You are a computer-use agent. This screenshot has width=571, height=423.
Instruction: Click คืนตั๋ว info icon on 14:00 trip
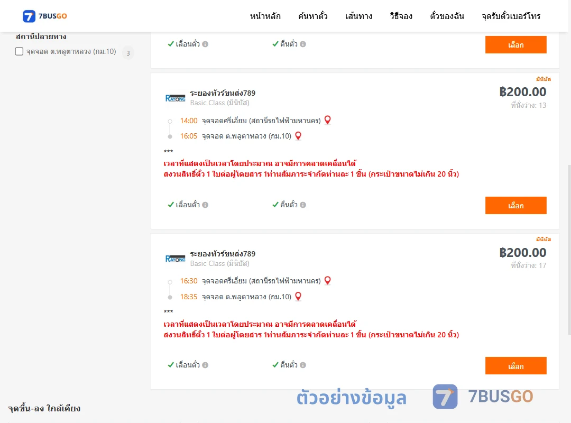tap(303, 205)
